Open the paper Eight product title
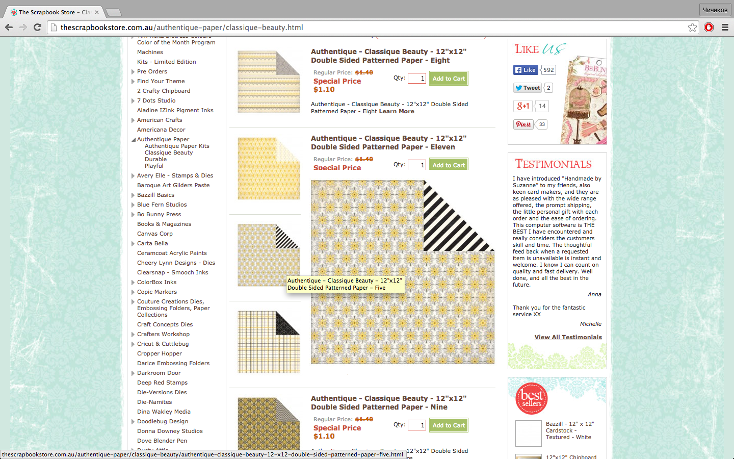Image resolution: width=734 pixels, height=459 pixels. point(388,56)
